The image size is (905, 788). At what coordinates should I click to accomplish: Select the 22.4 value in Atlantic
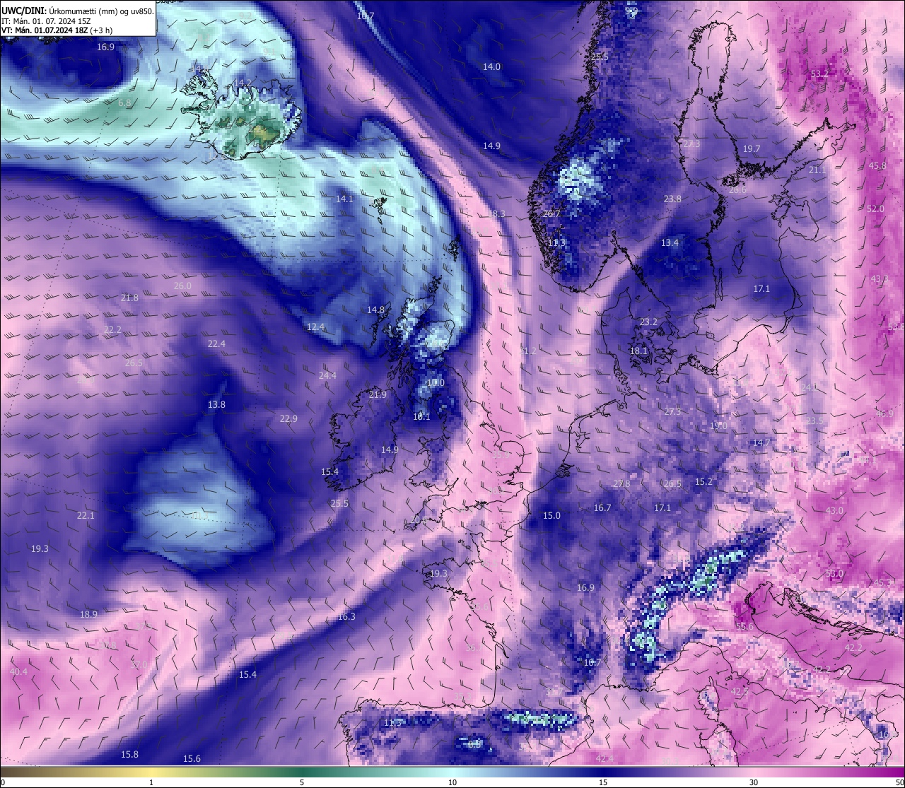[216, 343]
